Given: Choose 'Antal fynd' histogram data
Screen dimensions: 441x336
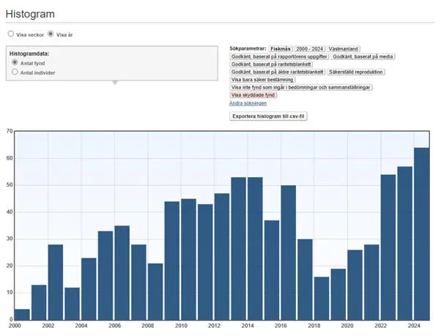Looking at the screenshot, I should click(x=15, y=63).
